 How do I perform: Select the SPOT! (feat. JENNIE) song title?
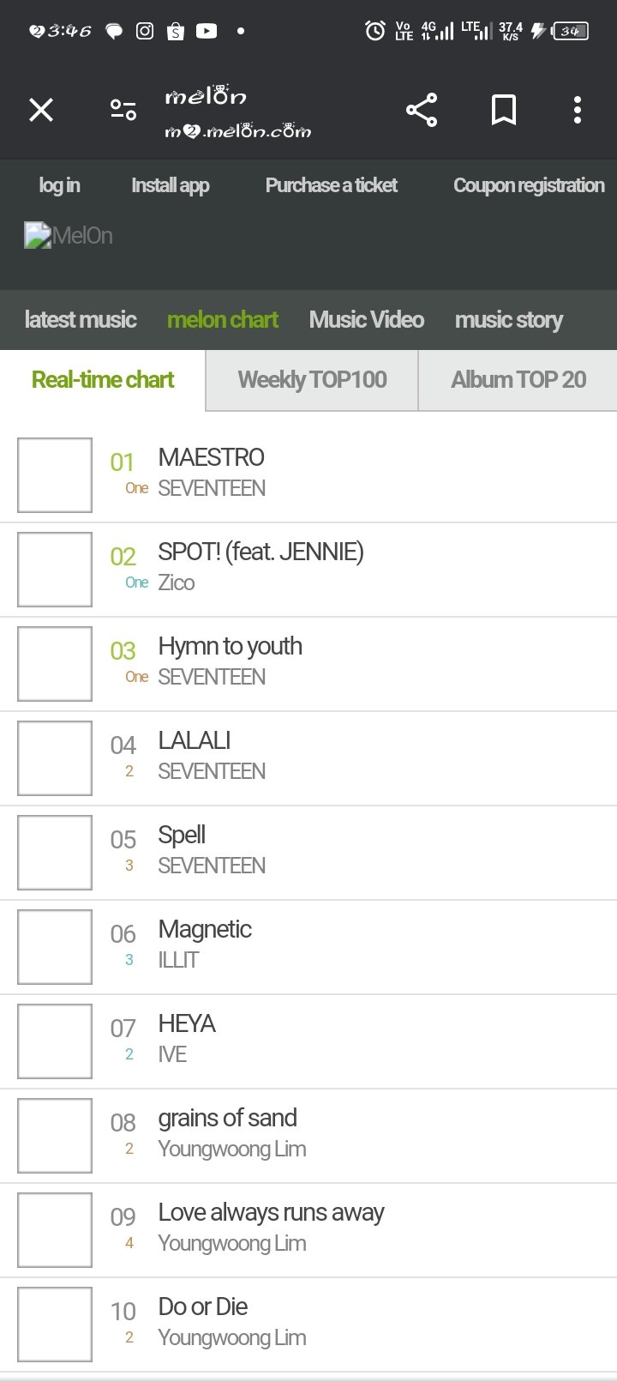[x=261, y=552]
